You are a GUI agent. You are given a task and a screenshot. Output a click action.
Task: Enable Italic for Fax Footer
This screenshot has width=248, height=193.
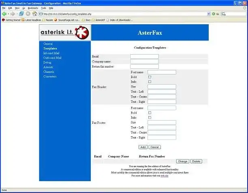click(150, 117)
